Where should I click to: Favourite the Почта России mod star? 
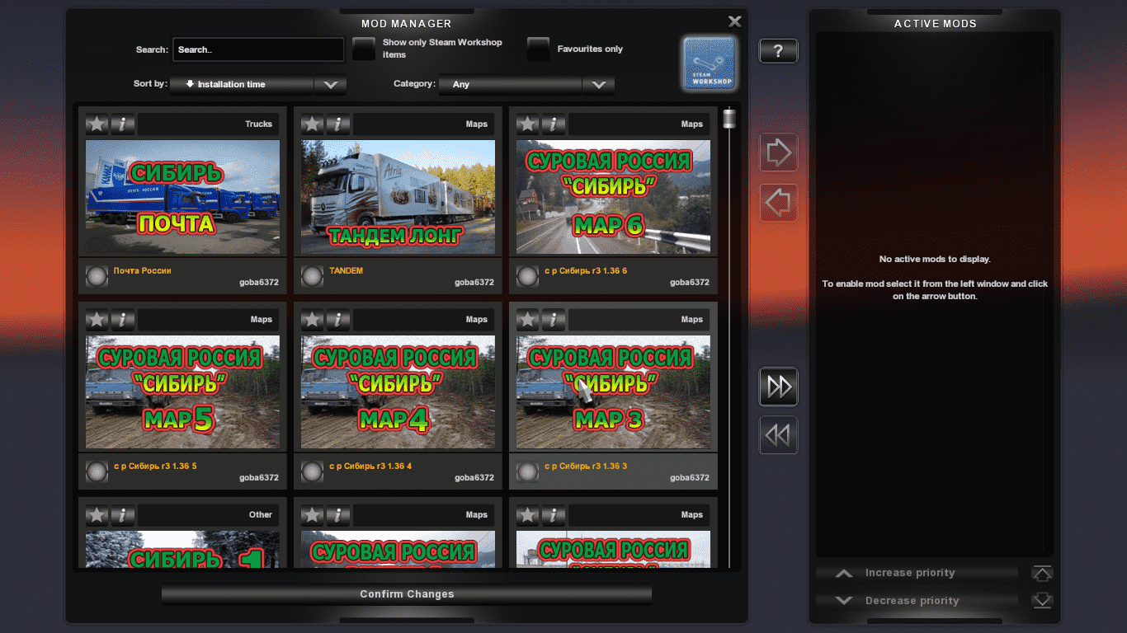[97, 124]
